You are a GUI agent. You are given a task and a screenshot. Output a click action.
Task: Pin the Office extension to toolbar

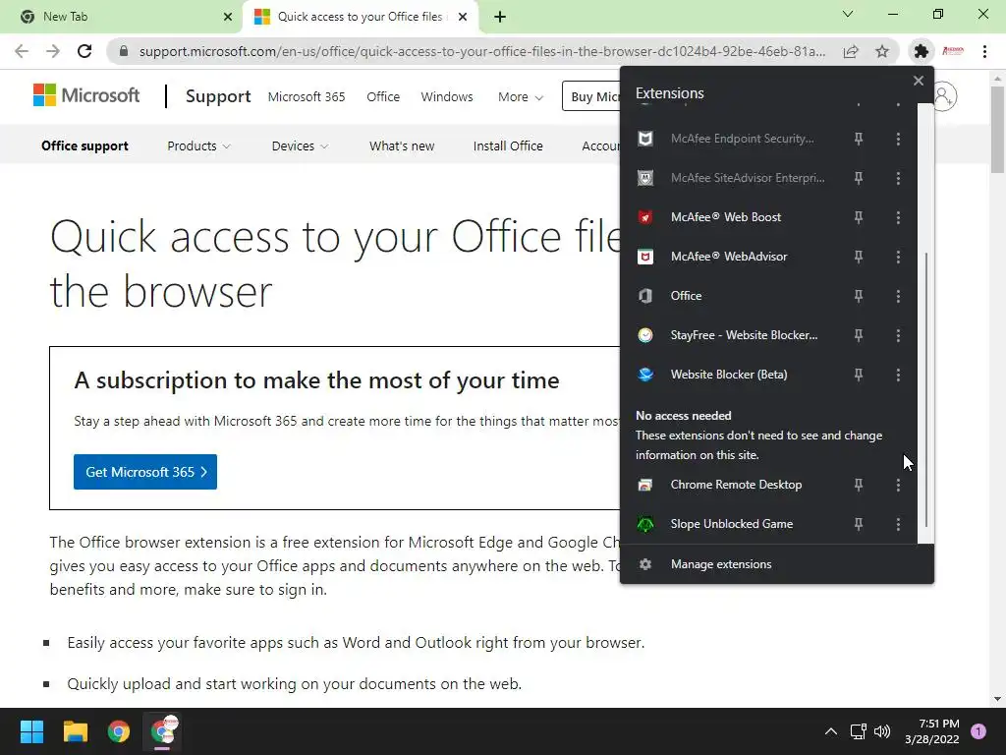(x=858, y=296)
